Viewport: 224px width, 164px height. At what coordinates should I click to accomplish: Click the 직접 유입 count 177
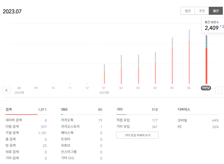click(155, 120)
